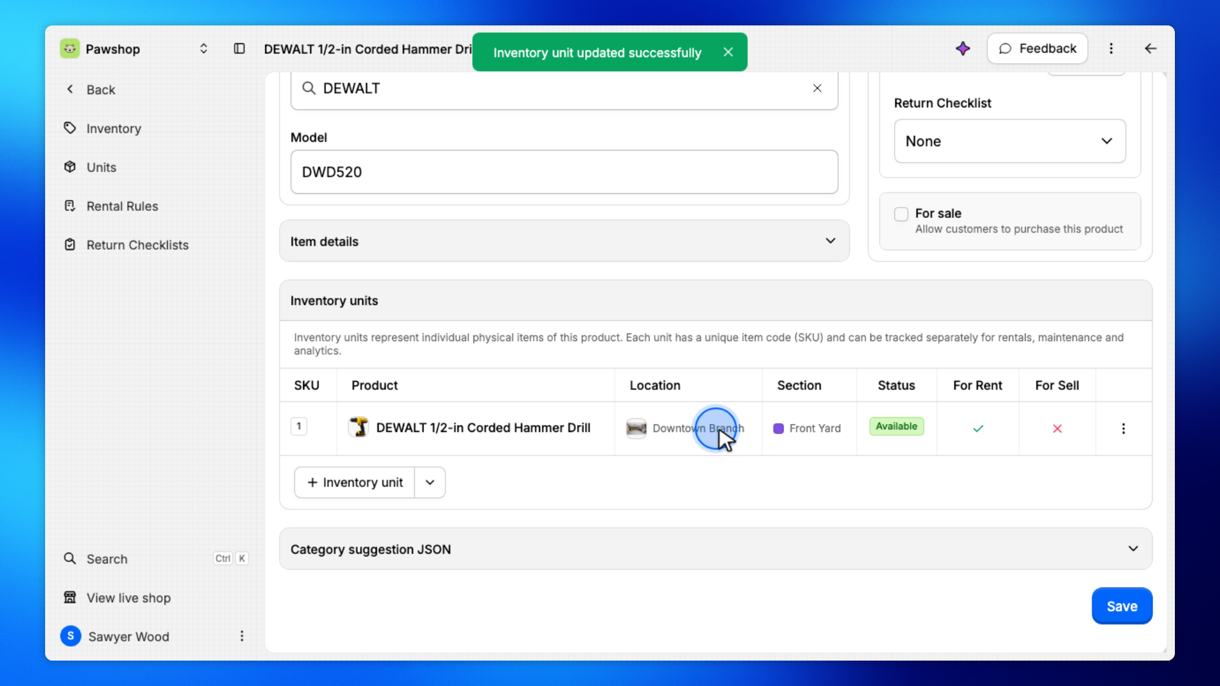Open the Pawshop workspace switcher arrows
Image resolution: width=1220 pixels, height=686 pixels.
[x=203, y=49]
